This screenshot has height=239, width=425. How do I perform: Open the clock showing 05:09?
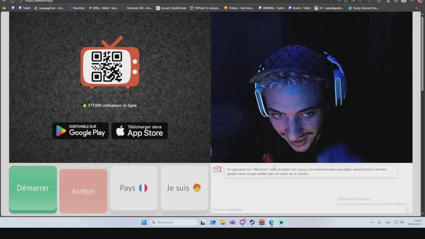414,222
